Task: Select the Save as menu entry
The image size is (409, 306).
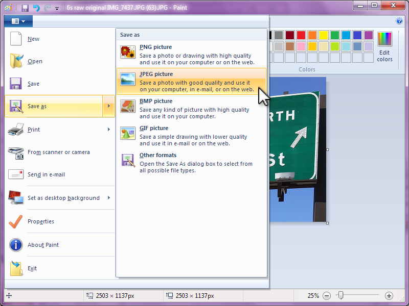Action: (x=54, y=106)
